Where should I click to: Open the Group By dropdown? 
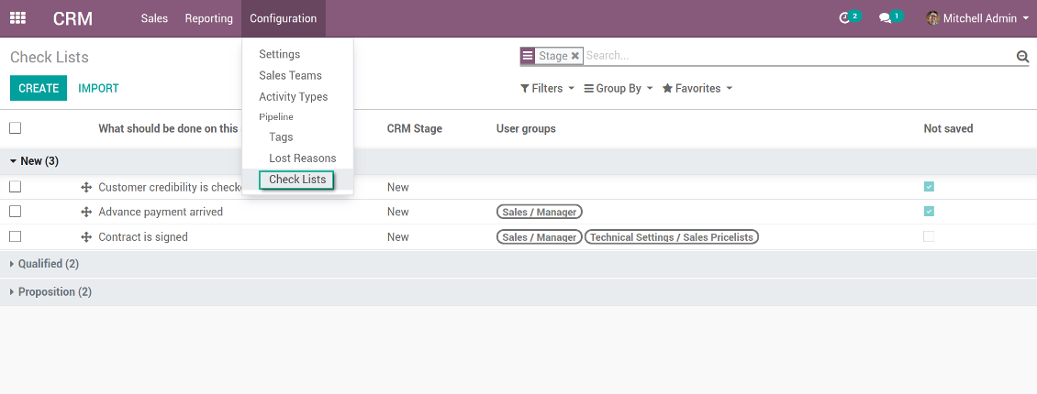pos(619,89)
